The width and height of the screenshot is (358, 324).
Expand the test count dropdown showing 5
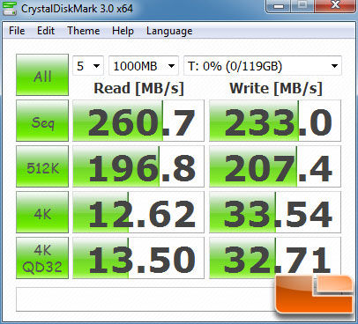[x=88, y=66]
